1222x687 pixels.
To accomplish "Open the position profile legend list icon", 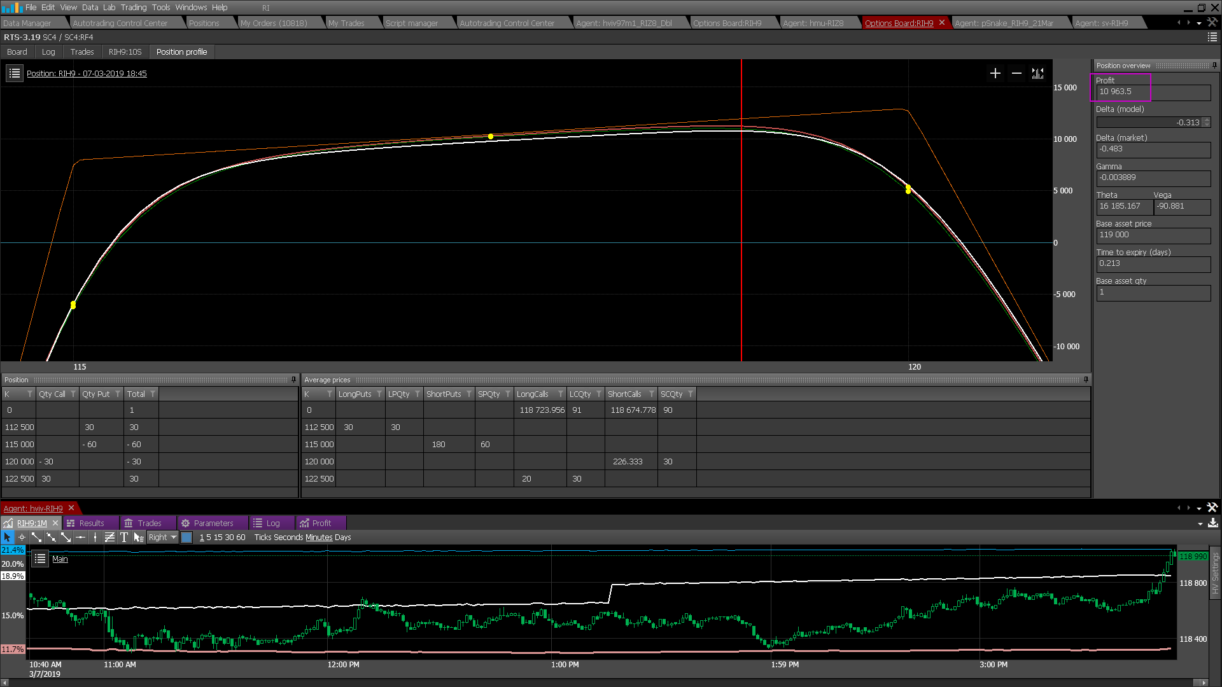I will [x=15, y=74].
